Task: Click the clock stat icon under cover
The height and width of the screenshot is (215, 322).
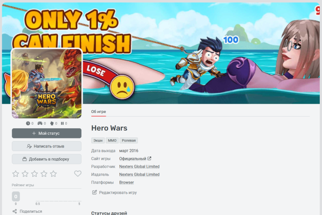Action: click(x=28, y=123)
